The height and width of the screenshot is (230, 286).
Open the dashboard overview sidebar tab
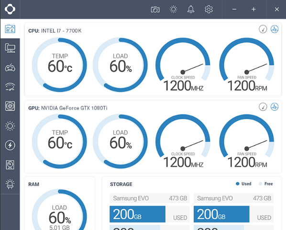click(x=10, y=29)
